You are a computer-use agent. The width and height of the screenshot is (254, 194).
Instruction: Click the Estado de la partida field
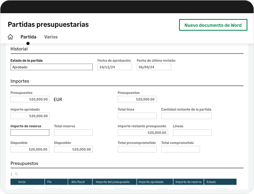(52, 67)
